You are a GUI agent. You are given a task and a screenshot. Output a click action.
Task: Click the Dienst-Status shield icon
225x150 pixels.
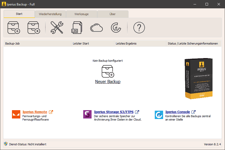[6, 144]
